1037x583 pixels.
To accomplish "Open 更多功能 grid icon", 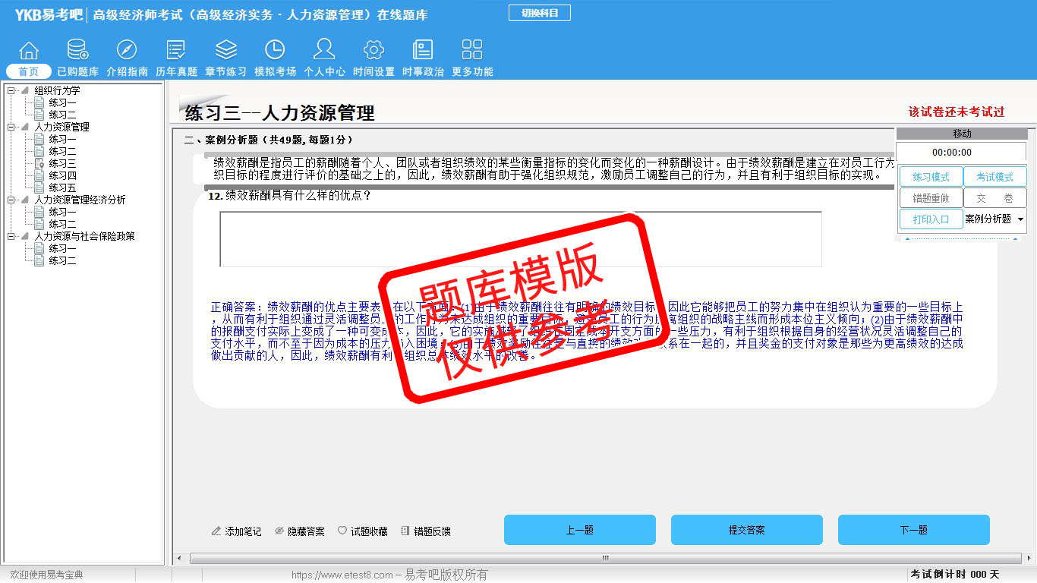I will (x=472, y=50).
